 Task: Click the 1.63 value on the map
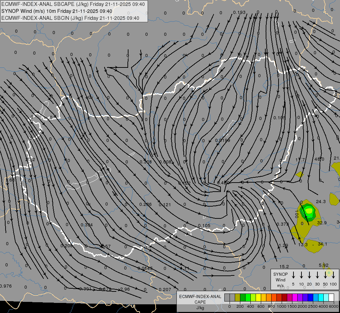pyautogui.click(x=10, y=180)
